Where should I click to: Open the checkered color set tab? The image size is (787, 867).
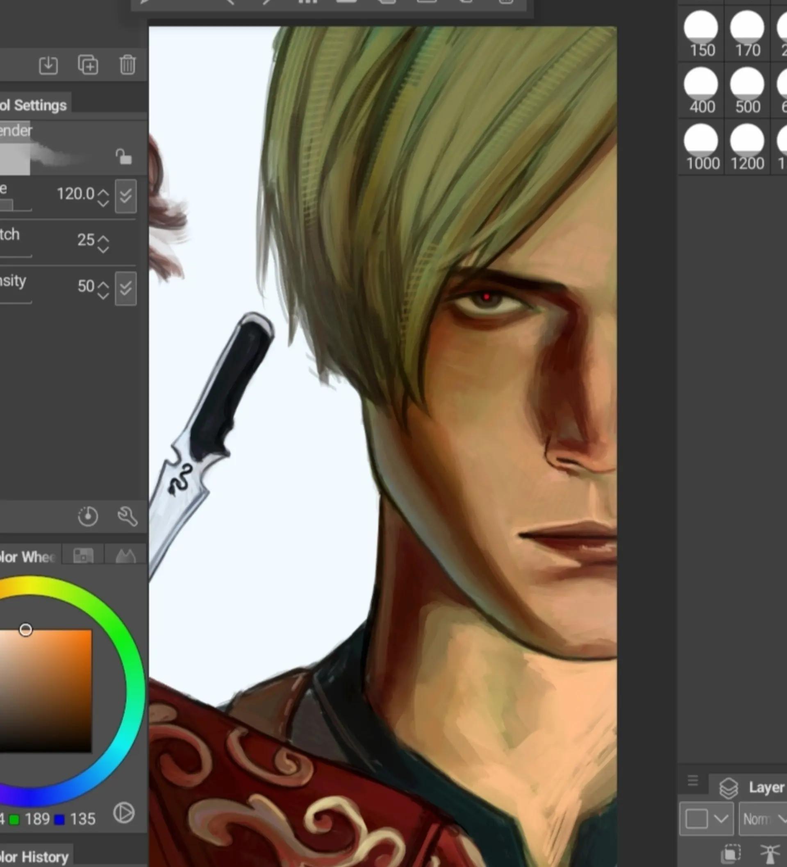pos(84,556)
